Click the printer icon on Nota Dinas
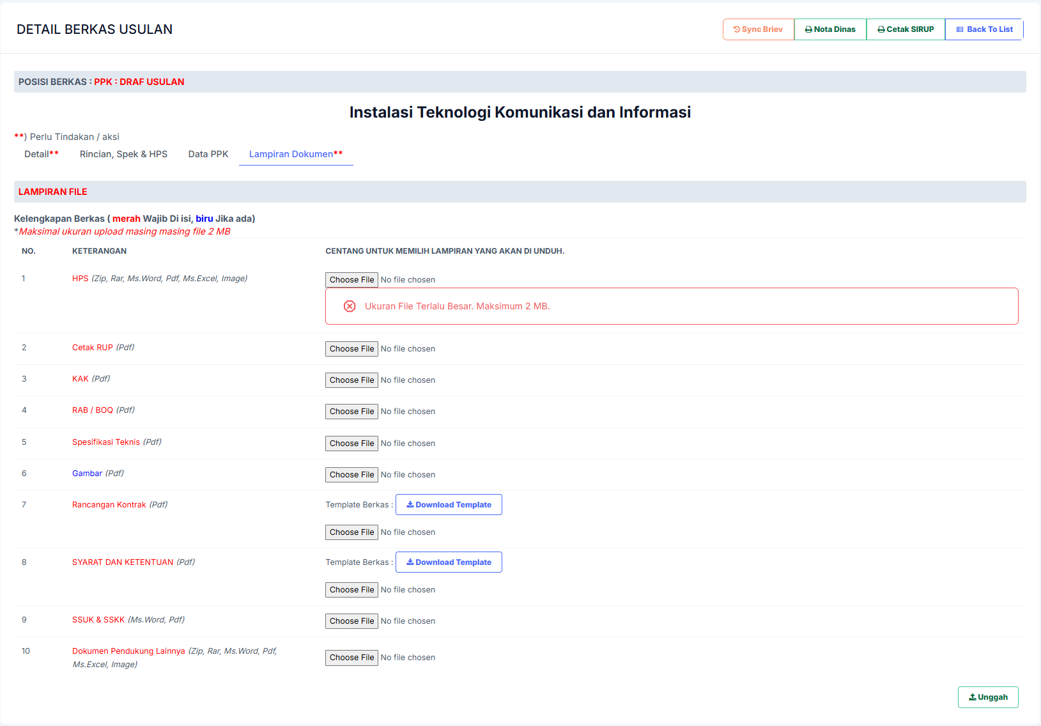Viewport: 1041px width, 726px height. pos(808,29)
